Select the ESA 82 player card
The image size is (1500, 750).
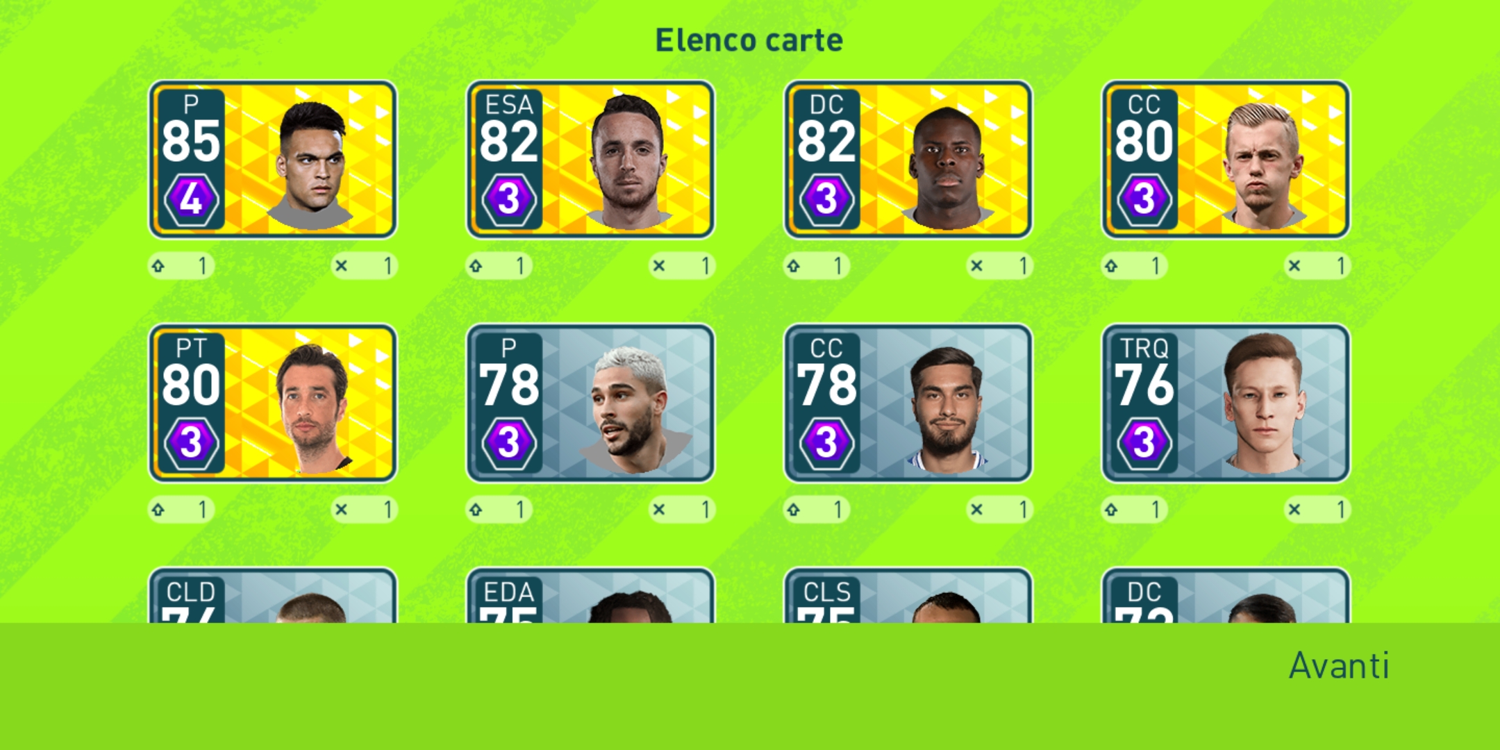pos(590,159)
